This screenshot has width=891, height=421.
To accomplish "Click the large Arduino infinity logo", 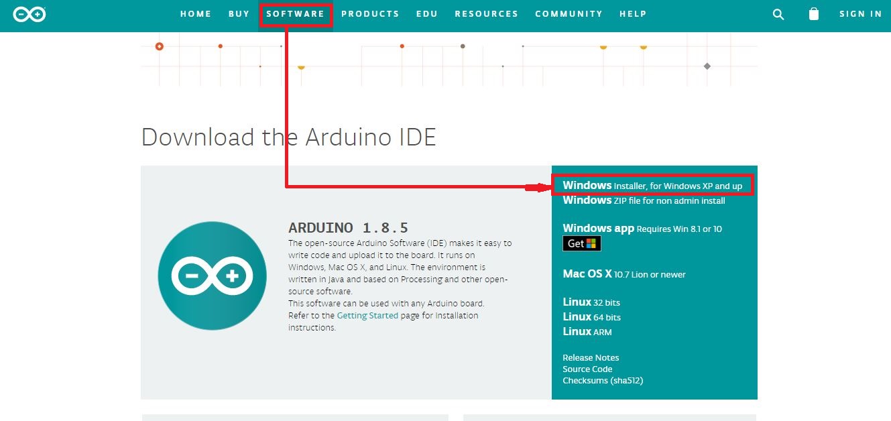I will click(212, 276).
